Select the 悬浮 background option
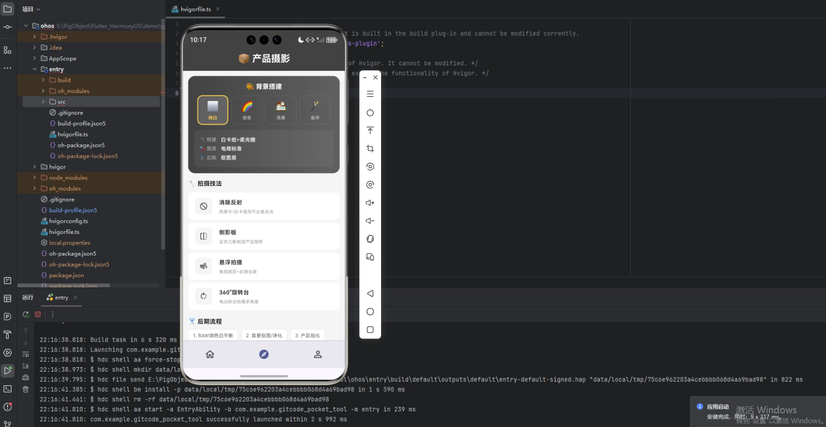826x427 pixels. pyautogui.click(x=315, y=110)
